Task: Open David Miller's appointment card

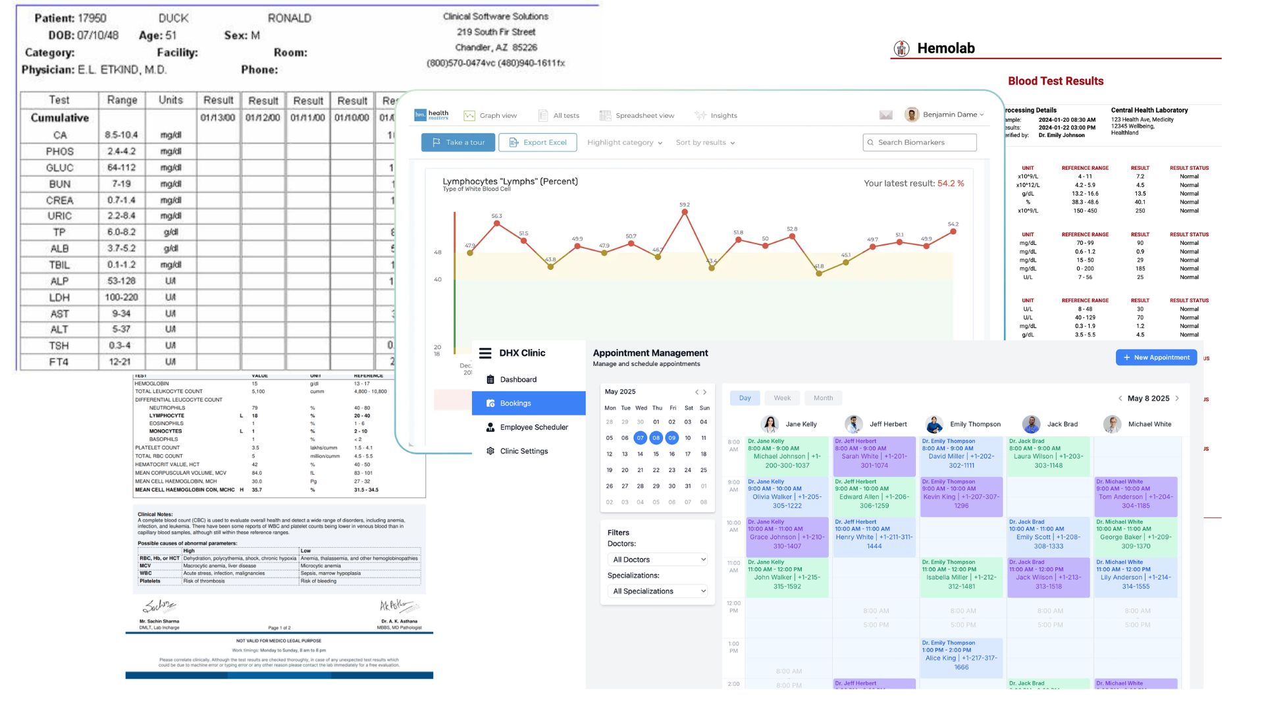Action: [x=961, y=456]
